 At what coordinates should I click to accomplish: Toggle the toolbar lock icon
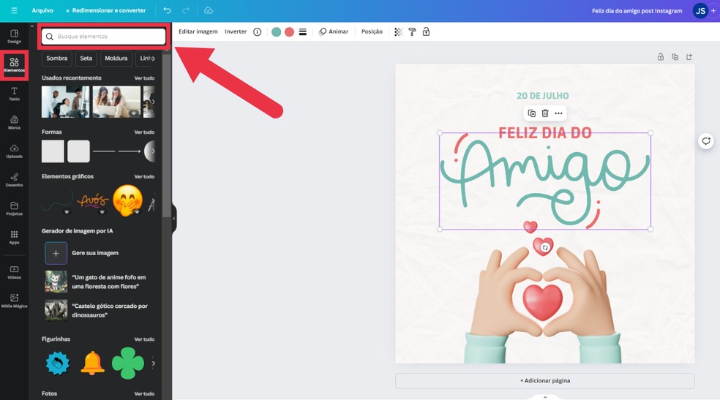[x=426, y=31]
